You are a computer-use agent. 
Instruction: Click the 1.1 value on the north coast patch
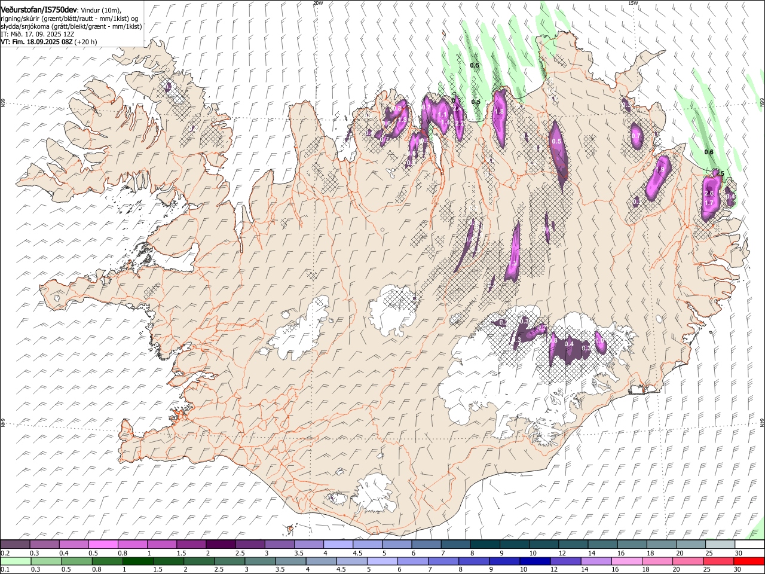click(443, 114)
